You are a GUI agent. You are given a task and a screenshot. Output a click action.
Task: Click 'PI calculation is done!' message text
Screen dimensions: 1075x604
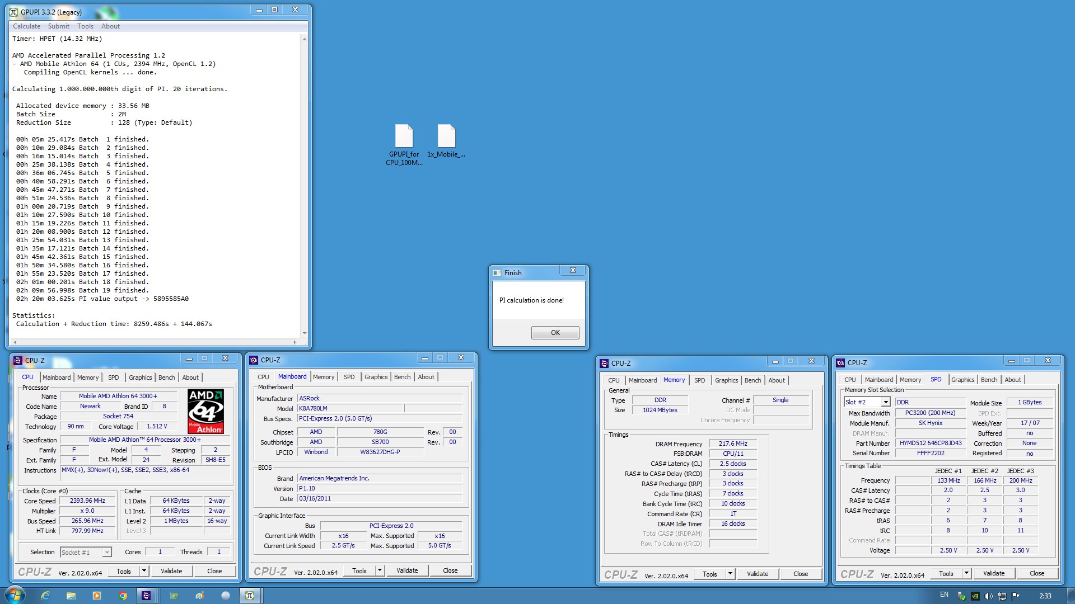[531, 300]
